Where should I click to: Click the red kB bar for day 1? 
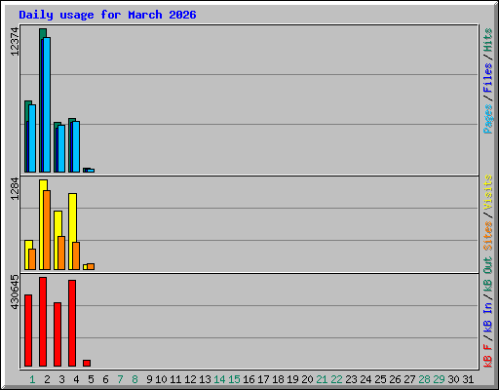click(x=28, y=331)
